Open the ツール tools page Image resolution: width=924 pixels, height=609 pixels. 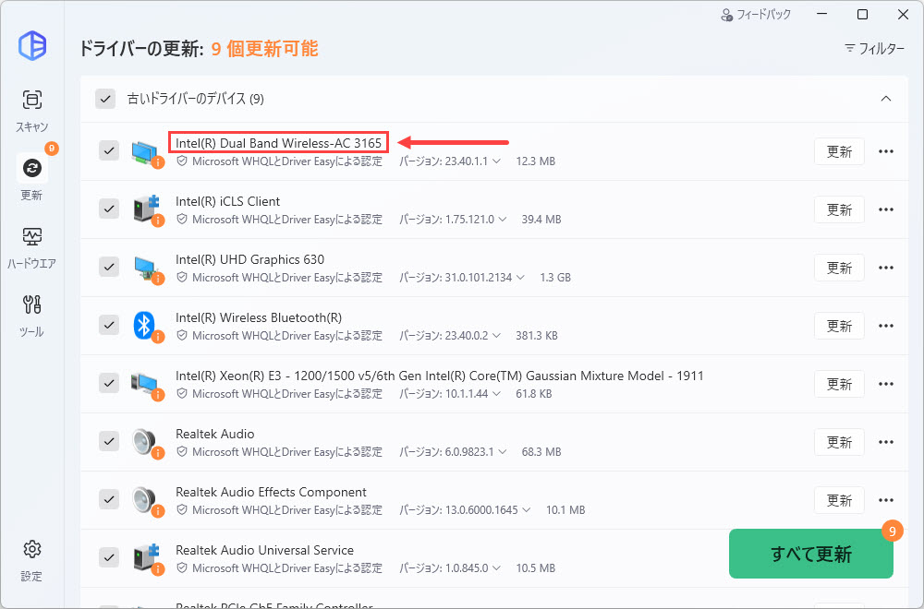(x=31, y=316)
